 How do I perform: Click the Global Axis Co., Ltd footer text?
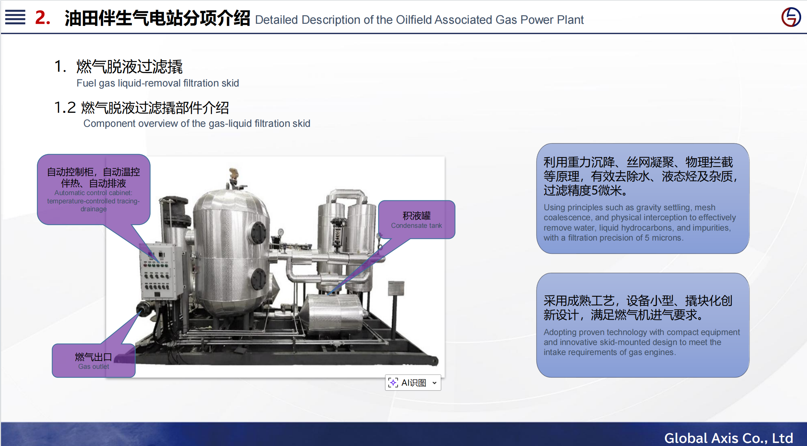coord(728,438)
